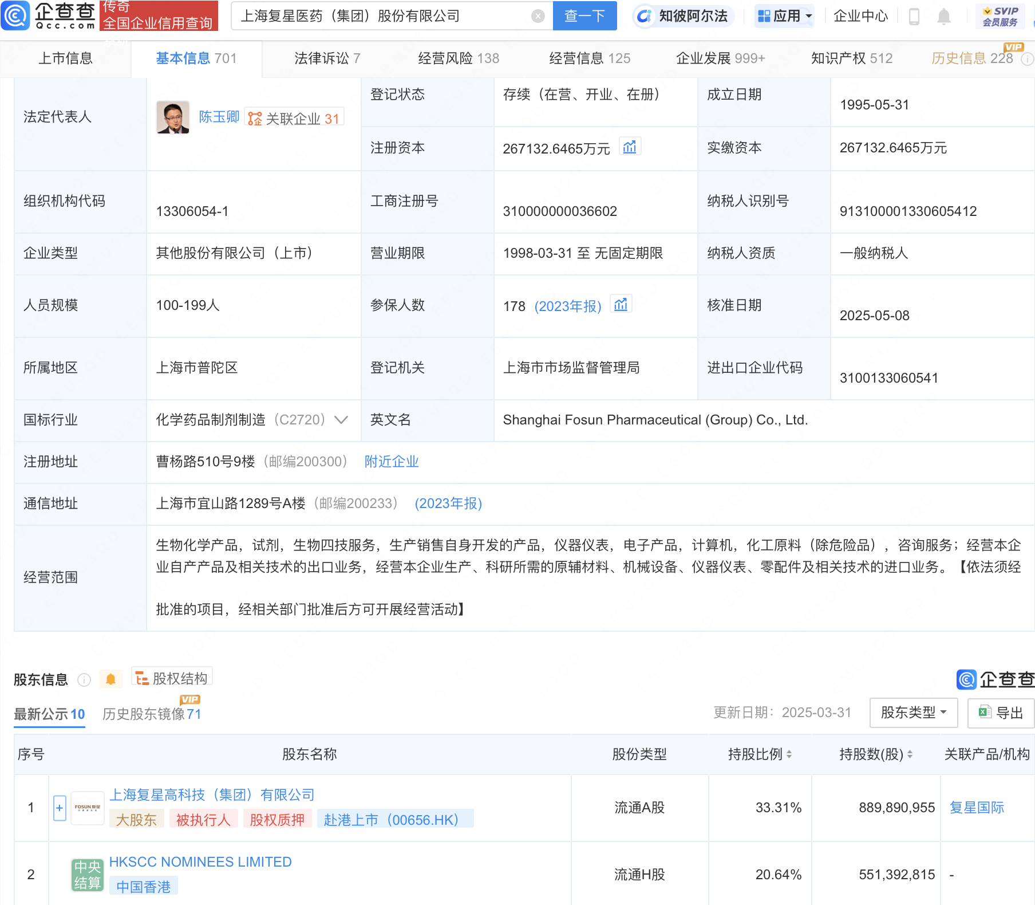Screen dimensions: 1035x905
Task: Open 历史信息 228 VIP tab
Action: coord(972,58)
